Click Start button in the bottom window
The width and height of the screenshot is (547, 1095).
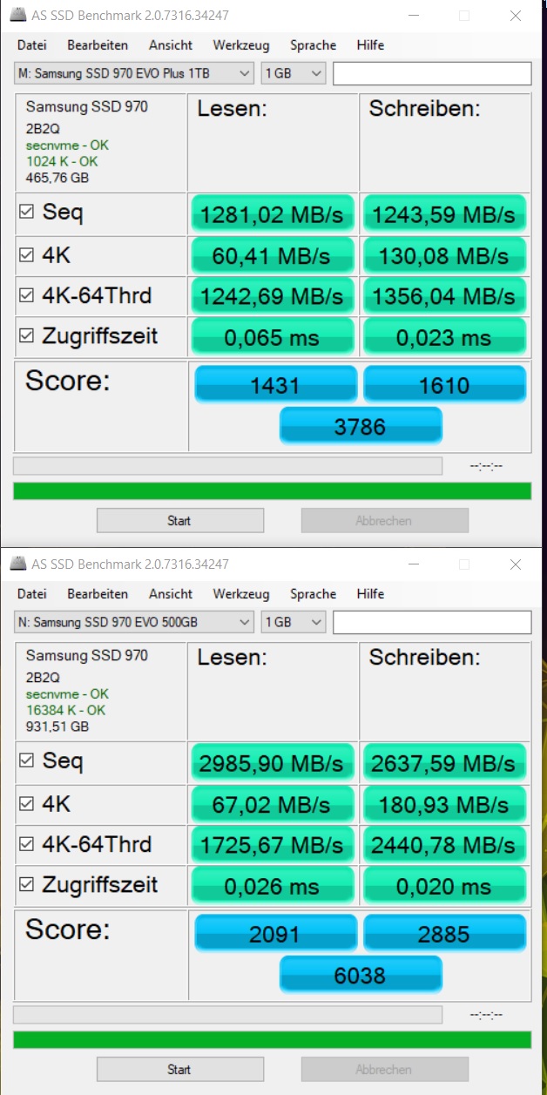[x=179, y=1070]
